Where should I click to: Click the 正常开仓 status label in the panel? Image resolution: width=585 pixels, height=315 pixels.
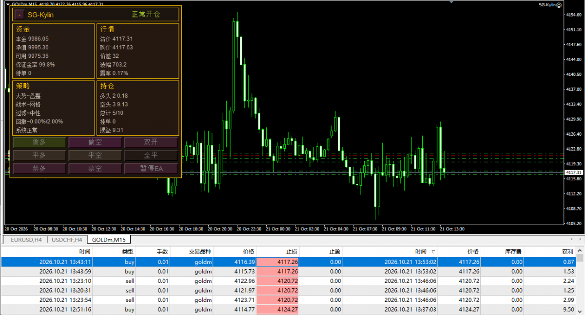[x=146, y=15]
